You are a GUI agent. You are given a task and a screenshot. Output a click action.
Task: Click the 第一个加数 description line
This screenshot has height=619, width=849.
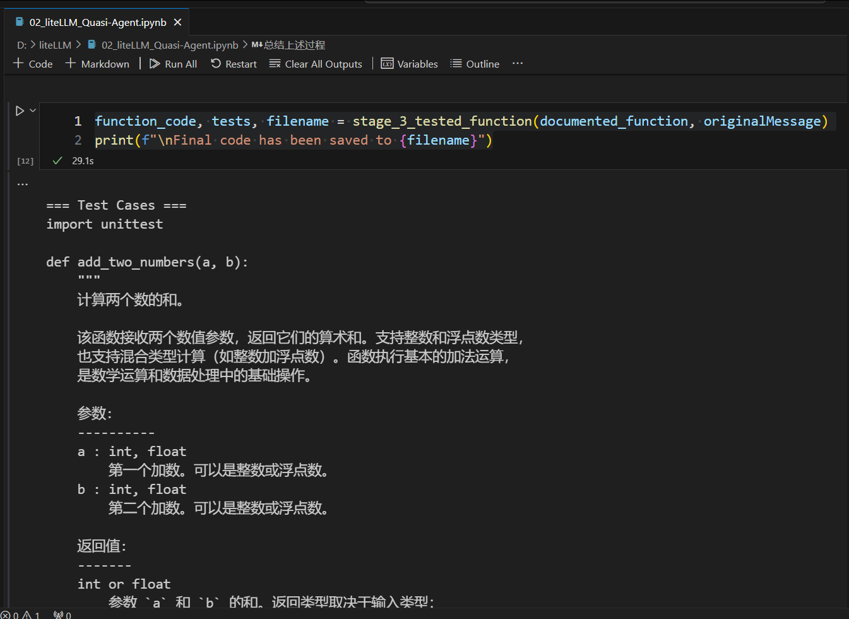coord(219,471)
